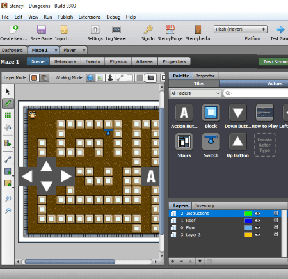Open the Events tab

93,61
